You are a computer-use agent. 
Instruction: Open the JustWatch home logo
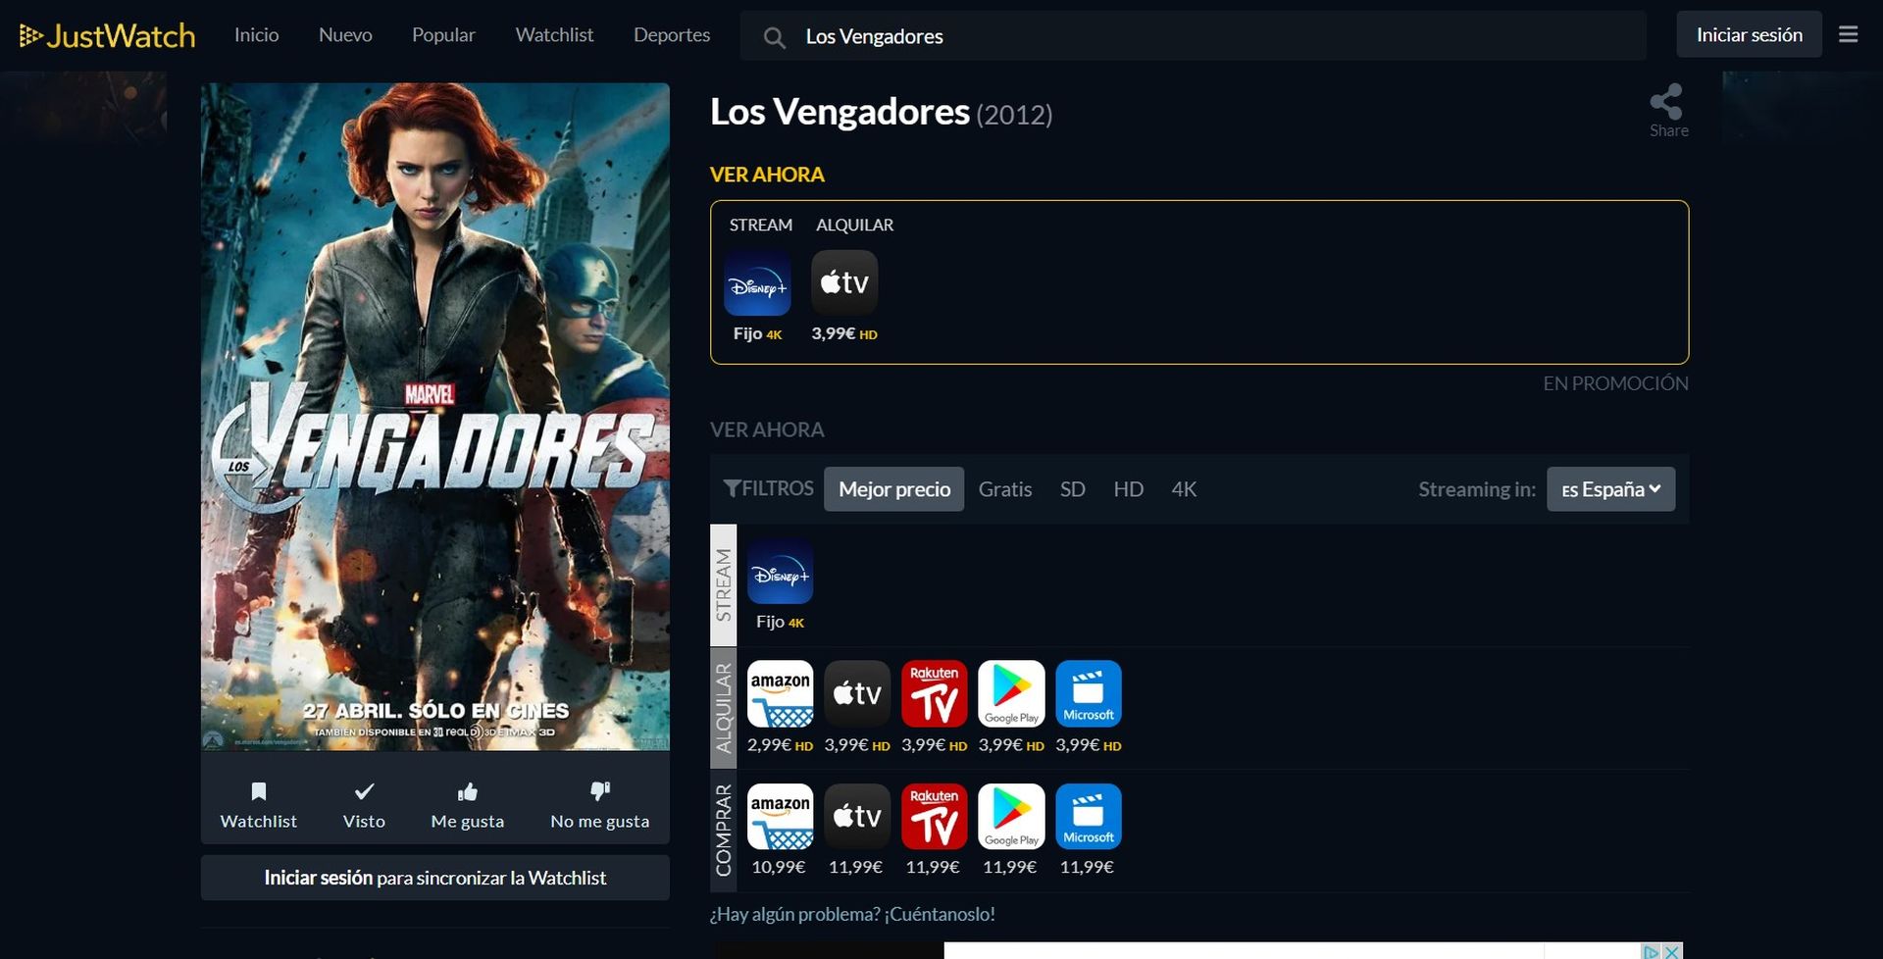tap(106, 34)
